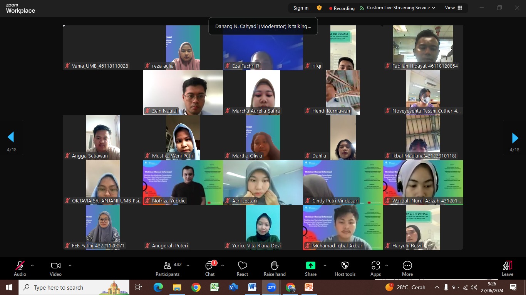526x295 pixels.
Task: Open Custom Live Streaming Service dropdown
Action: 398,8
